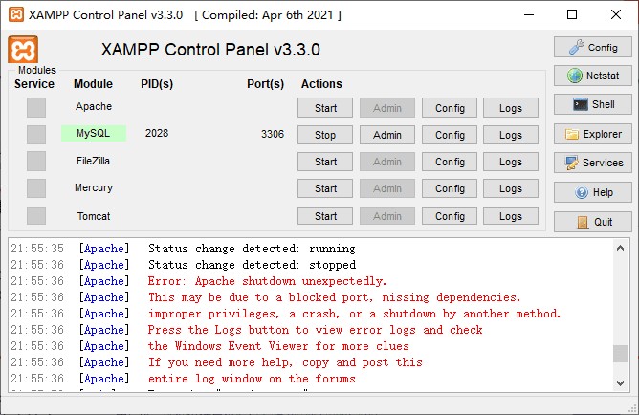
Task: Toggle the FileZilla service checkbox
Action: tap(36, 162)
